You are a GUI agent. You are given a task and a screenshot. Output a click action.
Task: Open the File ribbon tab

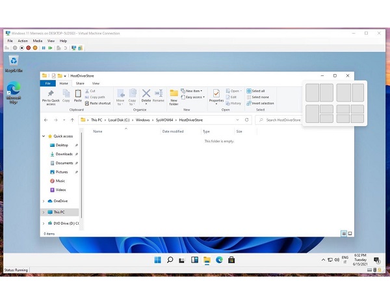point(47,83)
